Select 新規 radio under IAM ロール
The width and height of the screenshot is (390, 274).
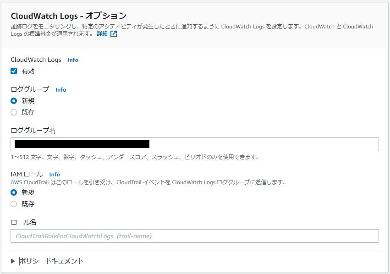14,192
